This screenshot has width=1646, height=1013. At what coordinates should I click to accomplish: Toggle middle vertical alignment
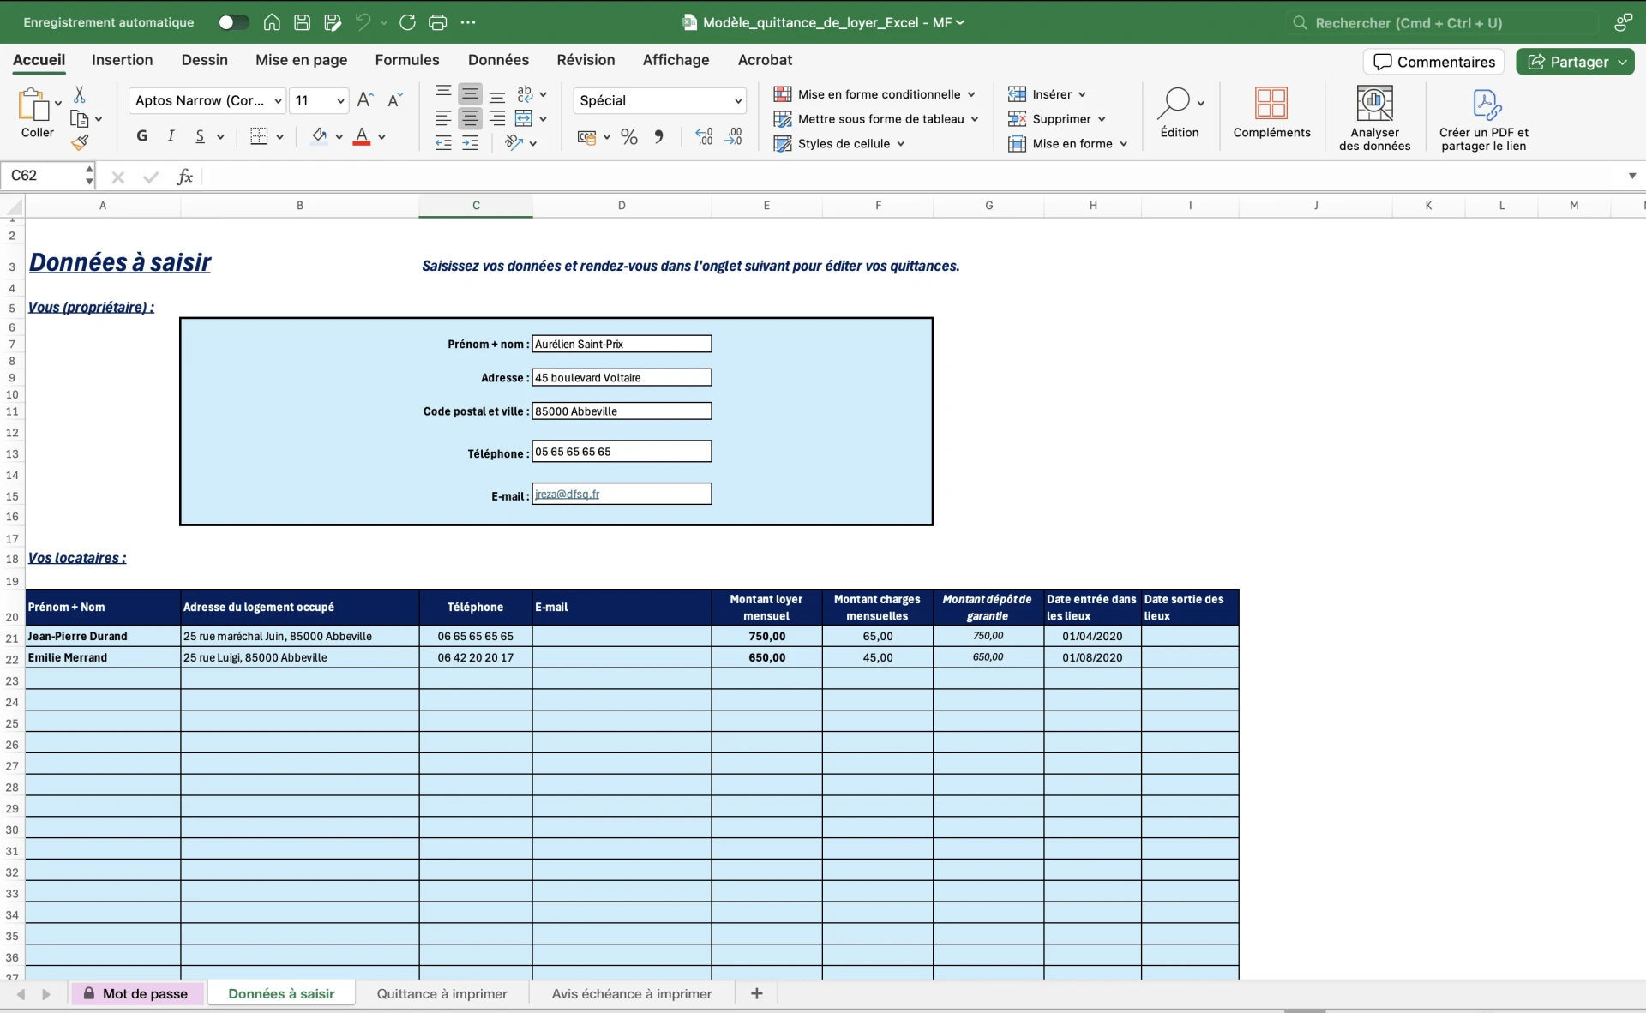tap(470, 93)
